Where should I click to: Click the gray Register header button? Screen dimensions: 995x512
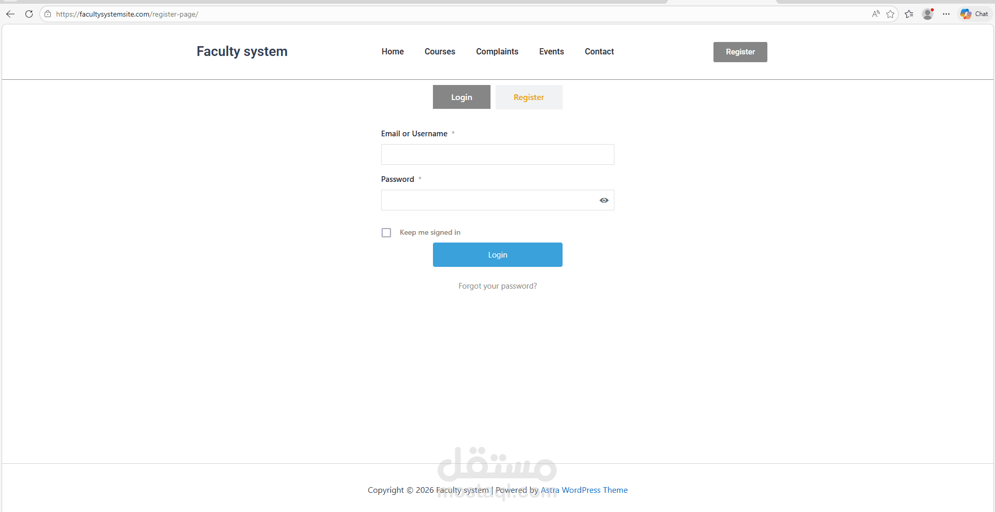coord(740,52)
